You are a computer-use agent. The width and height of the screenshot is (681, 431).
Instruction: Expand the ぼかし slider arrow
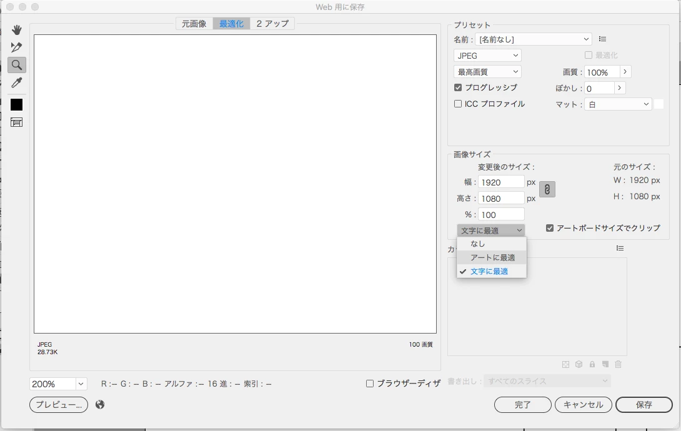620,88
